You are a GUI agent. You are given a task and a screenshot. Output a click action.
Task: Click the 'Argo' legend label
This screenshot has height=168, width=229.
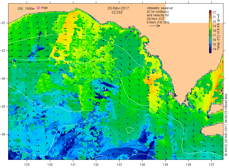(x=44, y=8)
